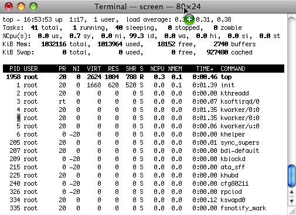296x215 pixels.
Task: Click the red close window button
Action: coord(9,6)
